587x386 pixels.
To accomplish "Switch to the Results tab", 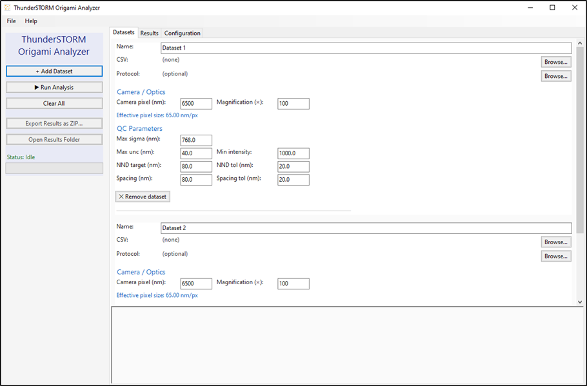I will (x=150, y=33).
